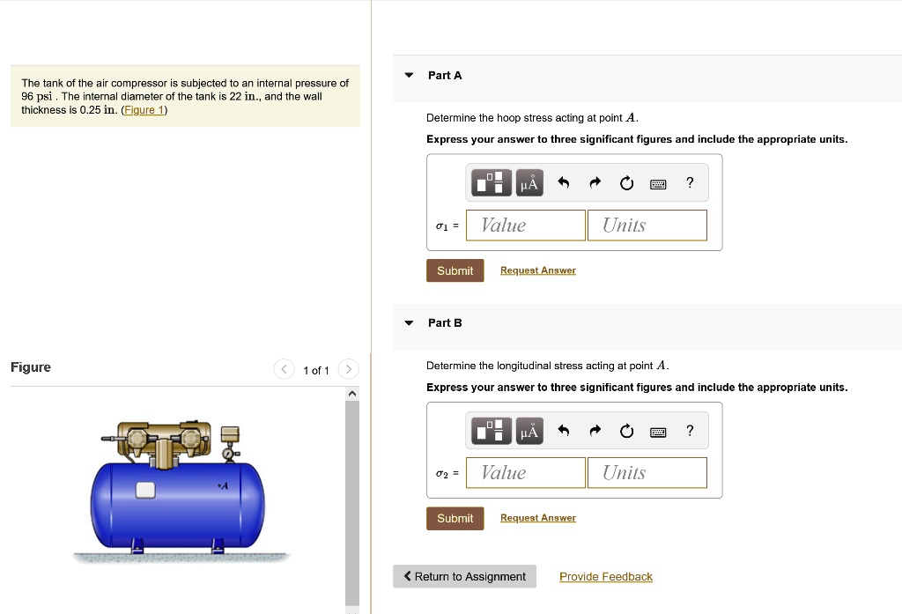Show keyboard shortcuts in Part A

658,184
